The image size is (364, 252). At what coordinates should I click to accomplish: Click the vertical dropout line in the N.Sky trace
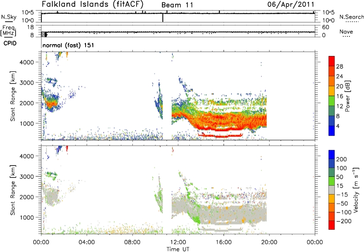[163, 18]
